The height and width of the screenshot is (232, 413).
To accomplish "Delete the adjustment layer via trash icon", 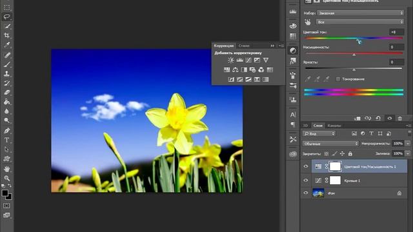I will tap(400, 119).
